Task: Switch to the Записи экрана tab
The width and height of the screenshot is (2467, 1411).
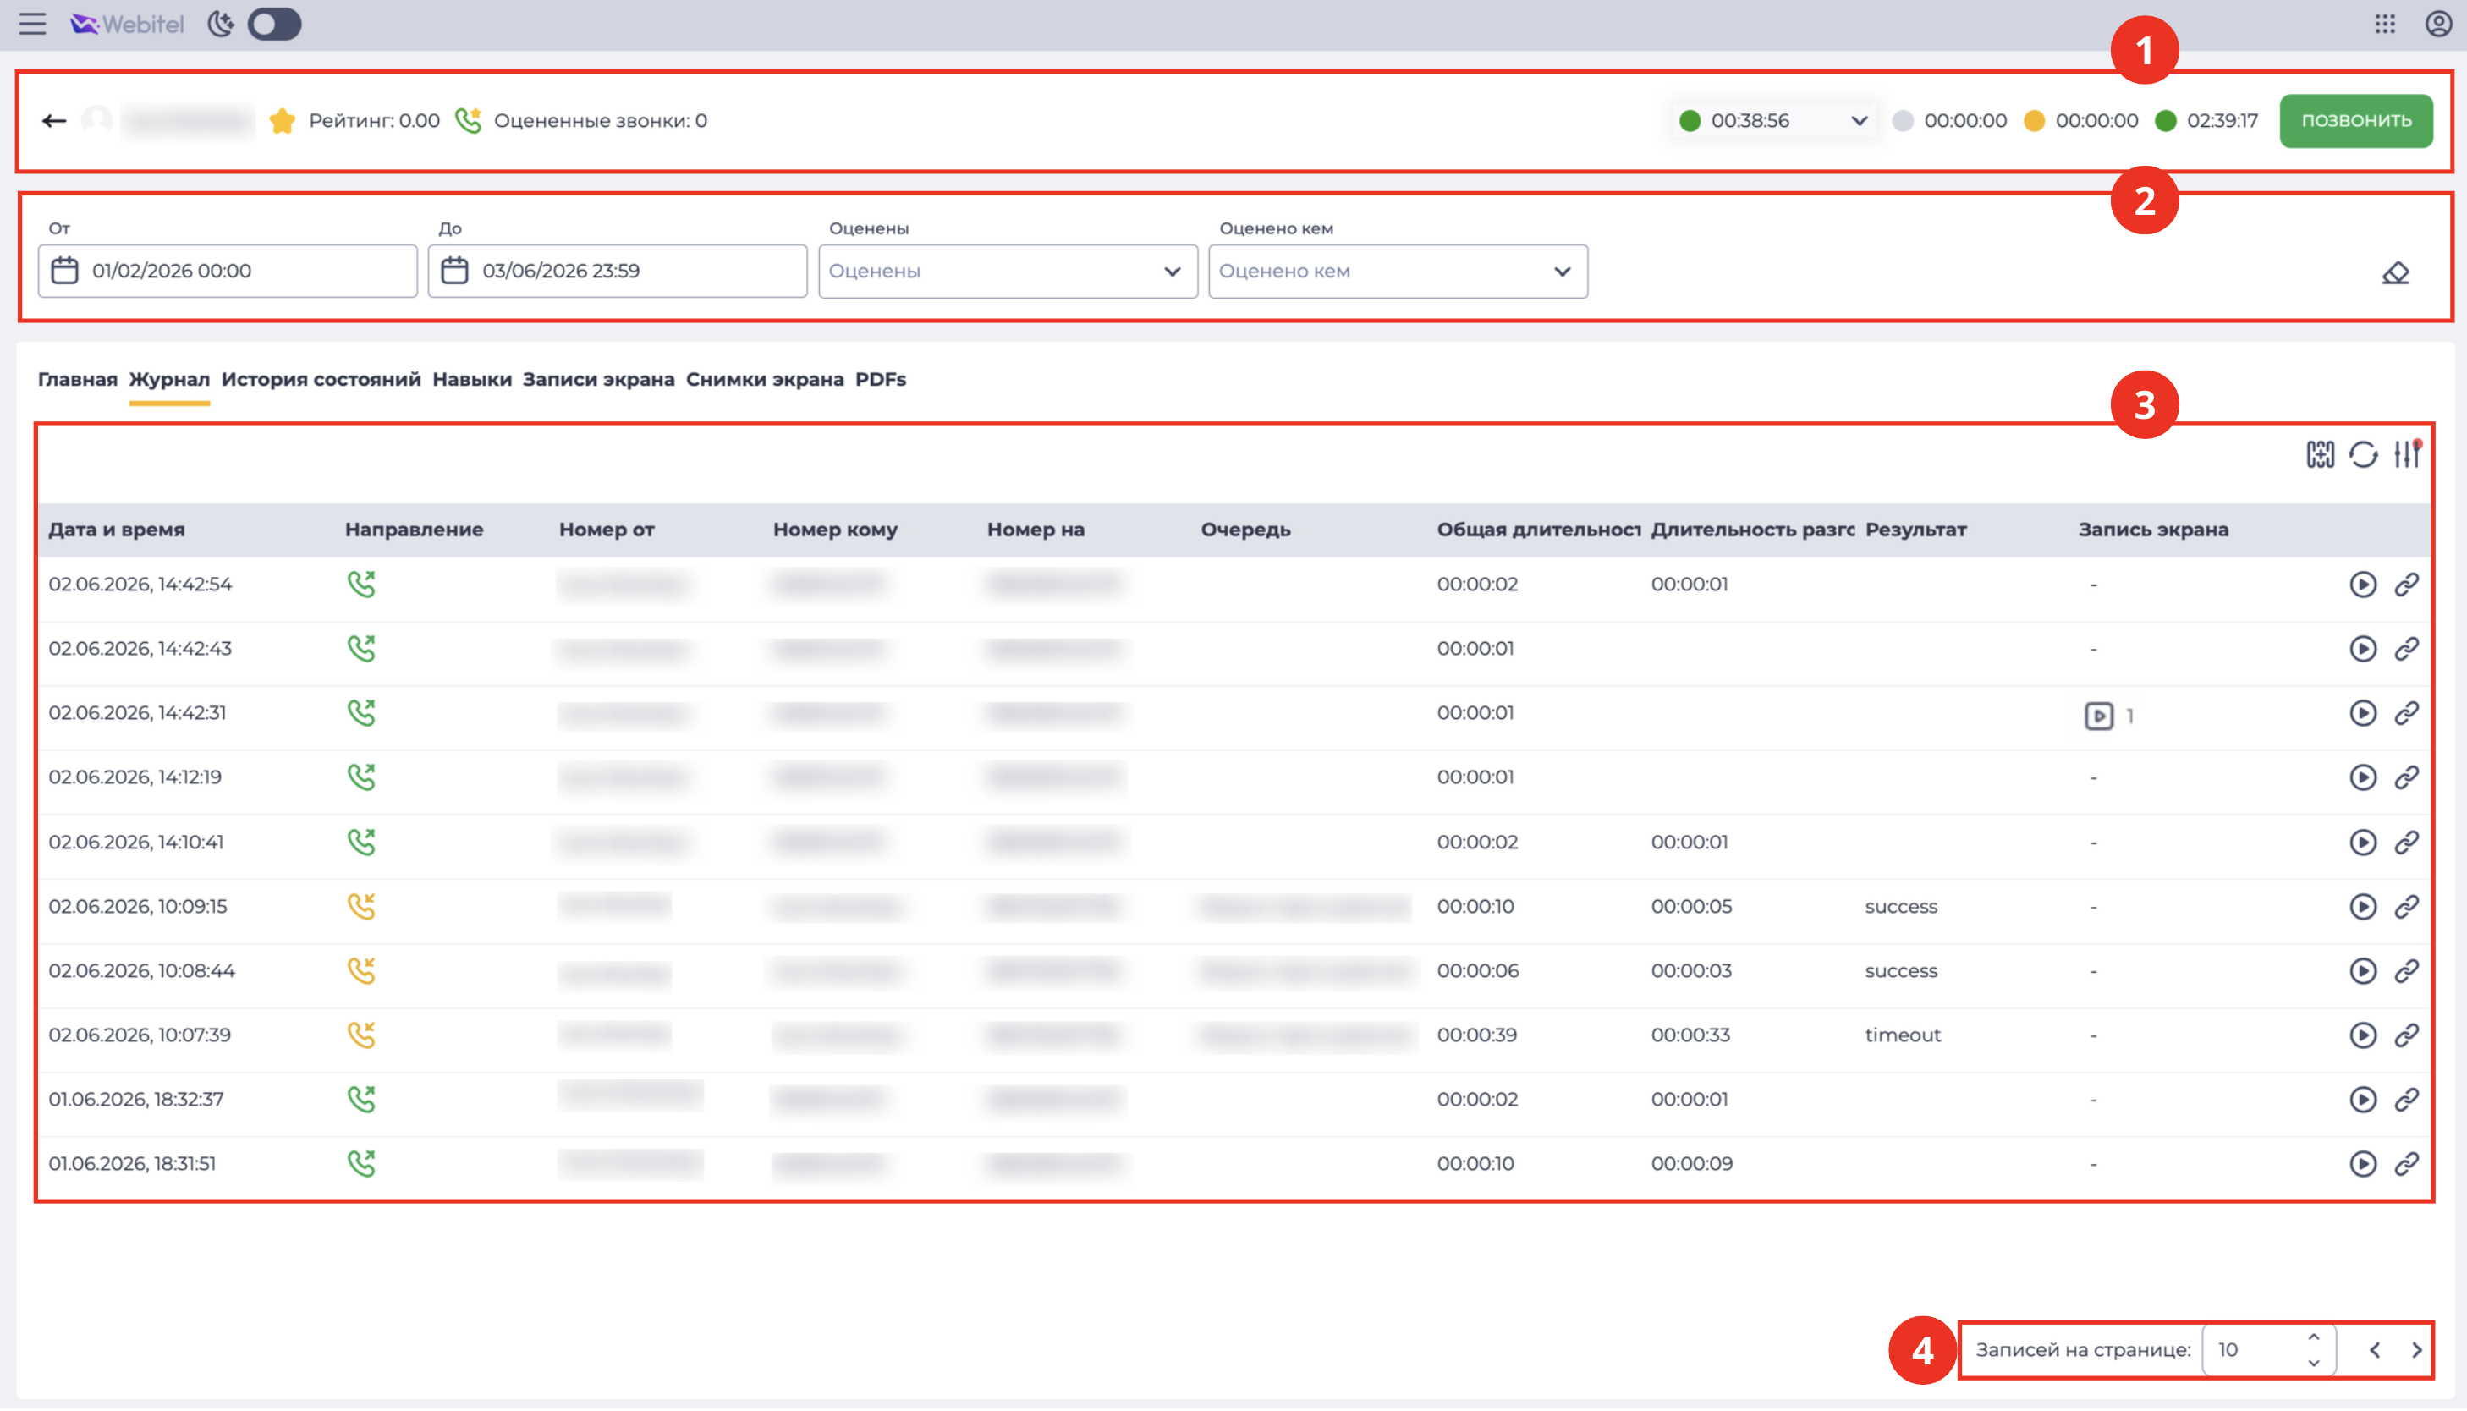Action: pos(598,379)
